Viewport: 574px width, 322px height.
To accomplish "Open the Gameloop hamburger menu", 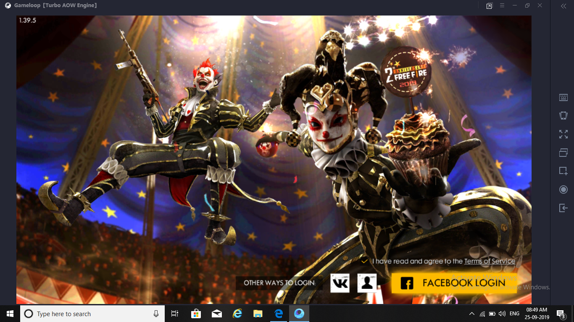I will click(x=502, y=5).
